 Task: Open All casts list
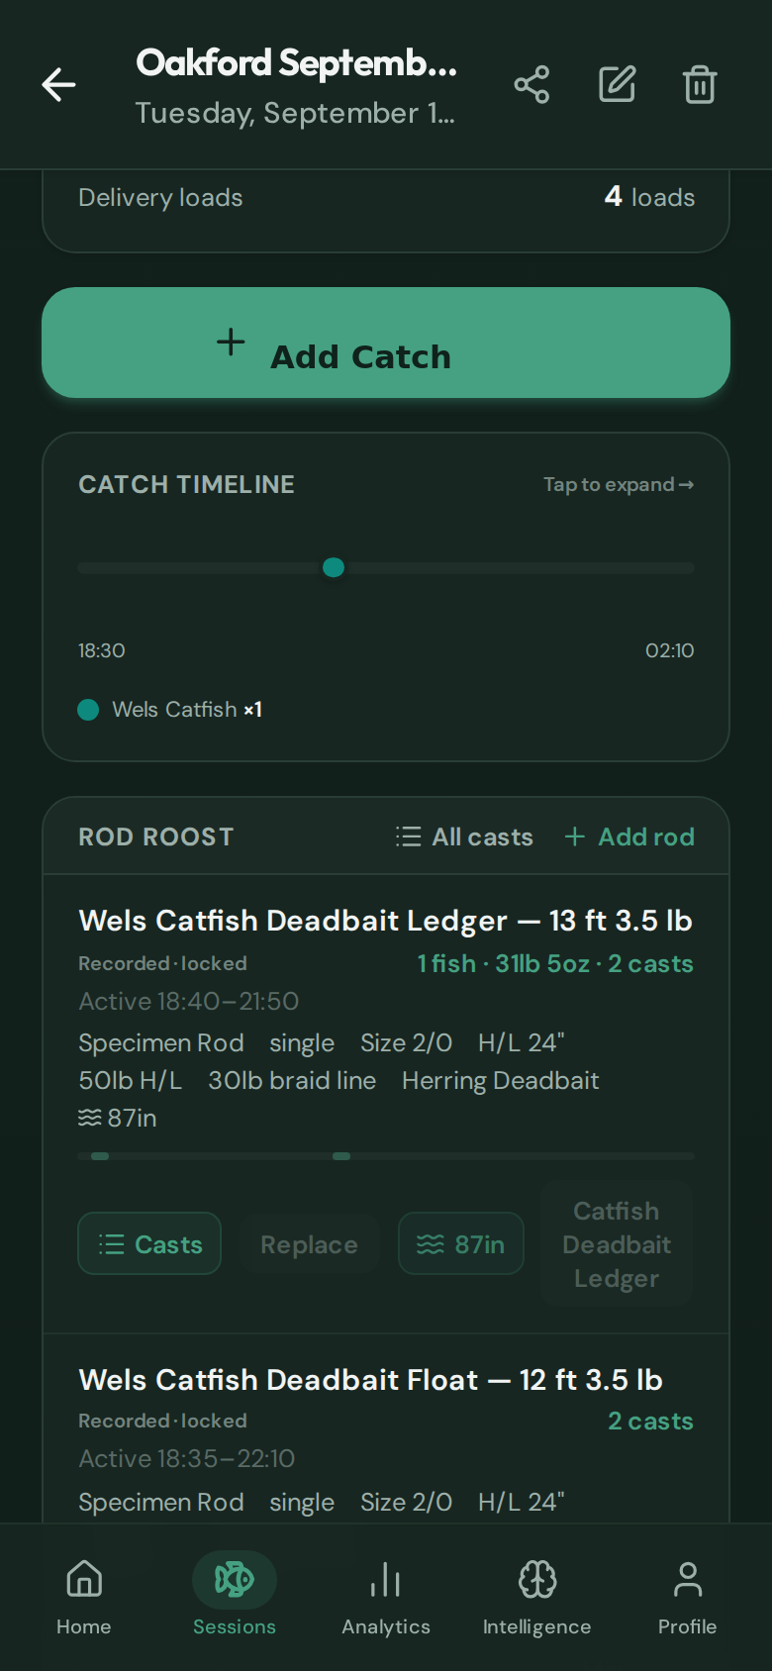(464, 836)
